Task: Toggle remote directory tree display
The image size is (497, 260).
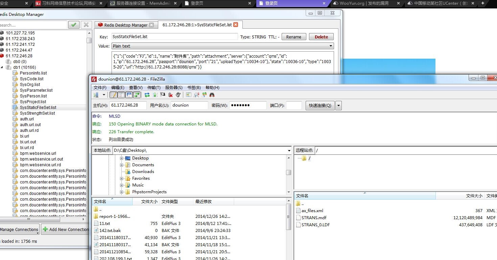Action: coord(129,95)
